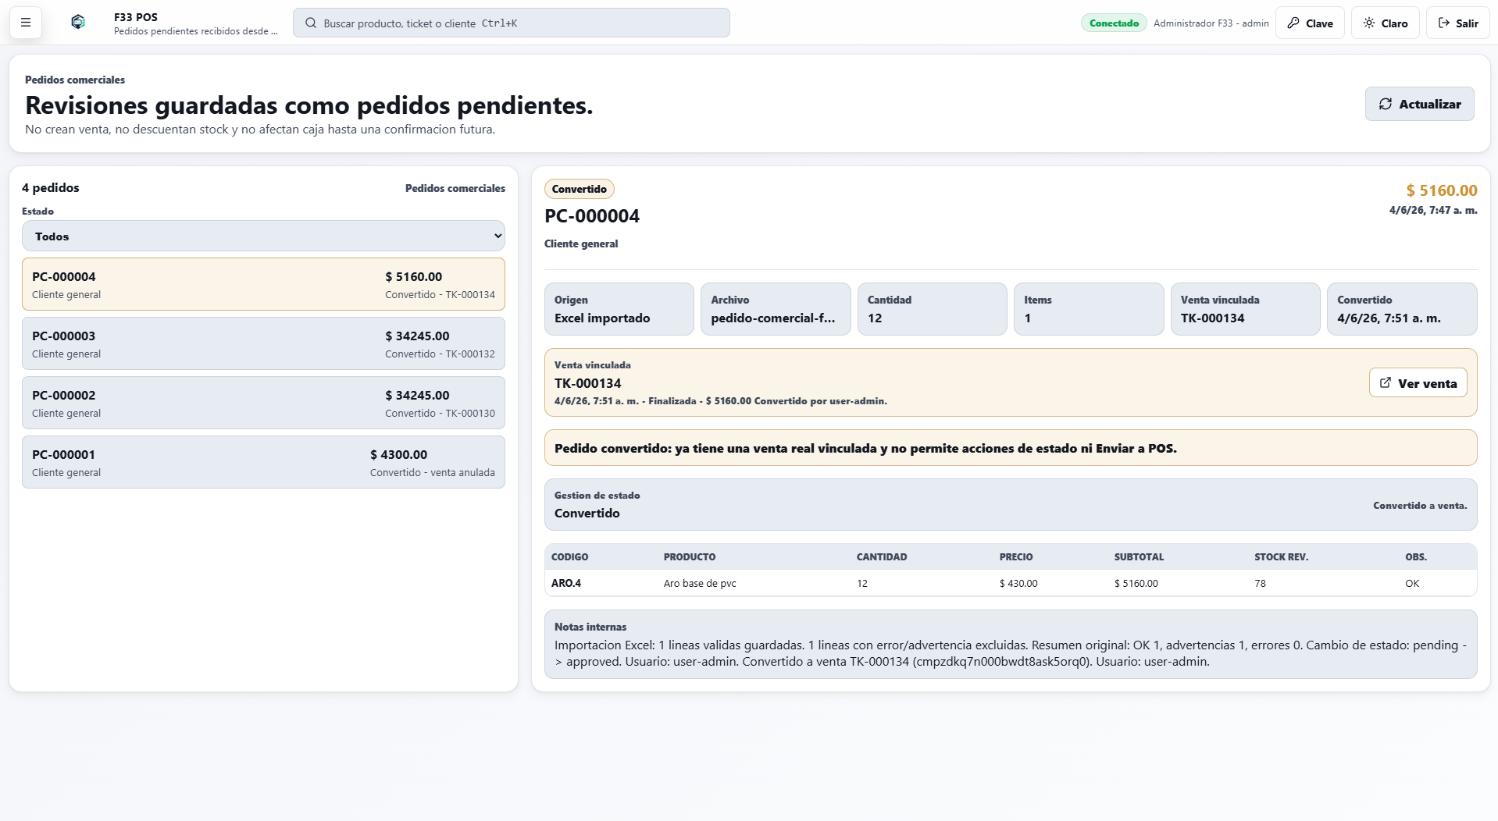Switch theme with the Claro button
The height and width of the screenshot is (821, 1498).
[1385, 23]
